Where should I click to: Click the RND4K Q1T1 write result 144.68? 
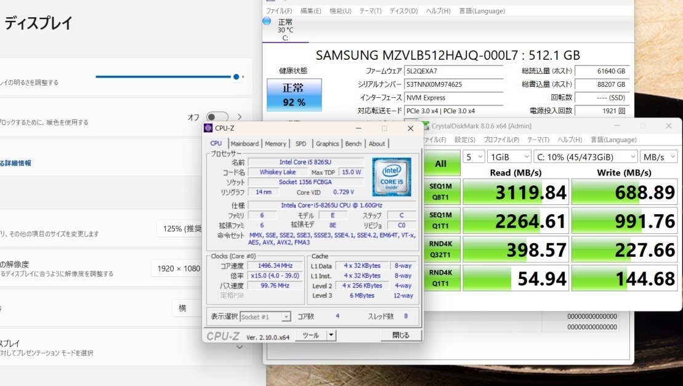[x=624, y=278]
